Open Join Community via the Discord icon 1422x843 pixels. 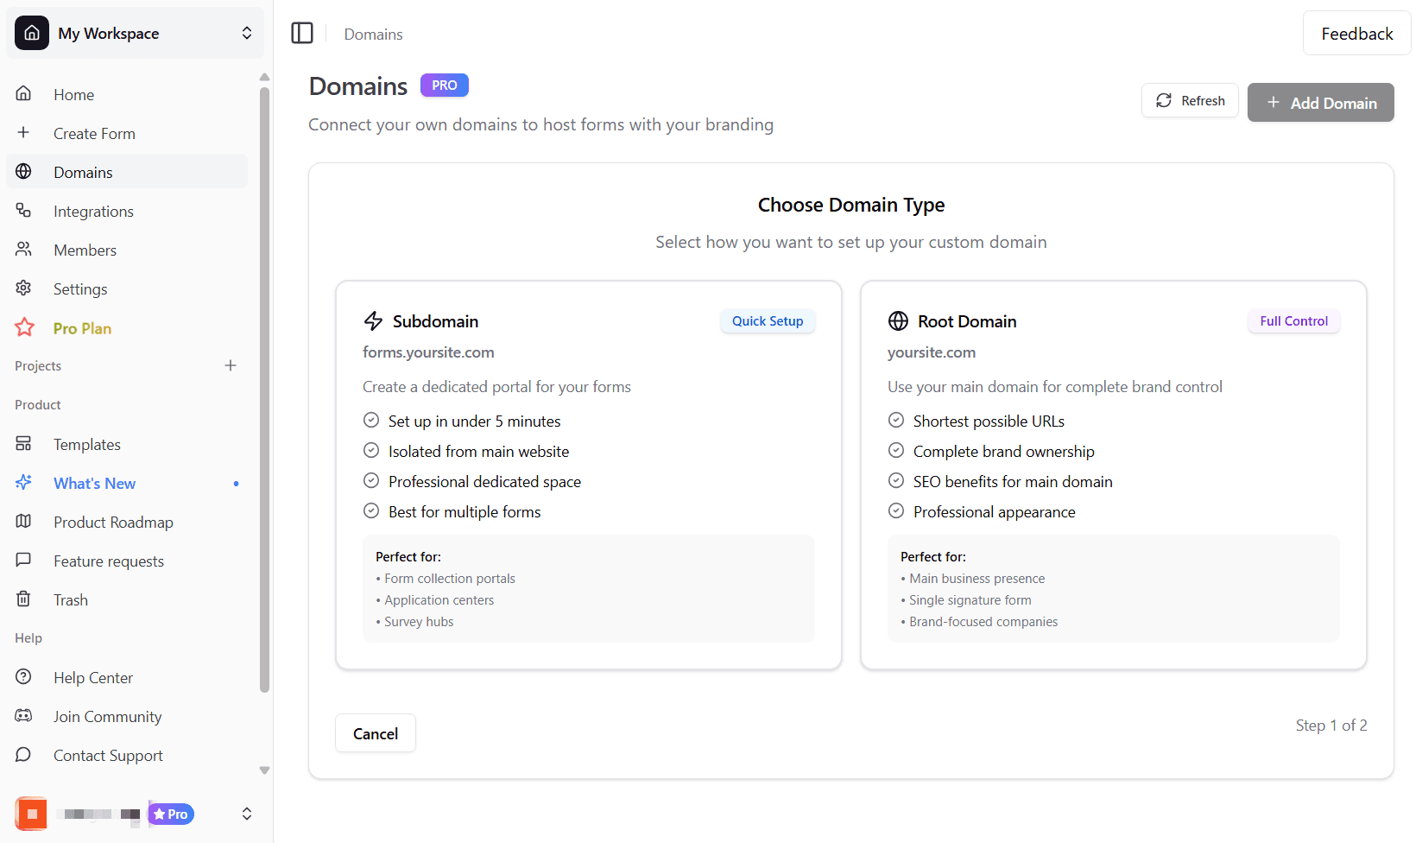23,716
